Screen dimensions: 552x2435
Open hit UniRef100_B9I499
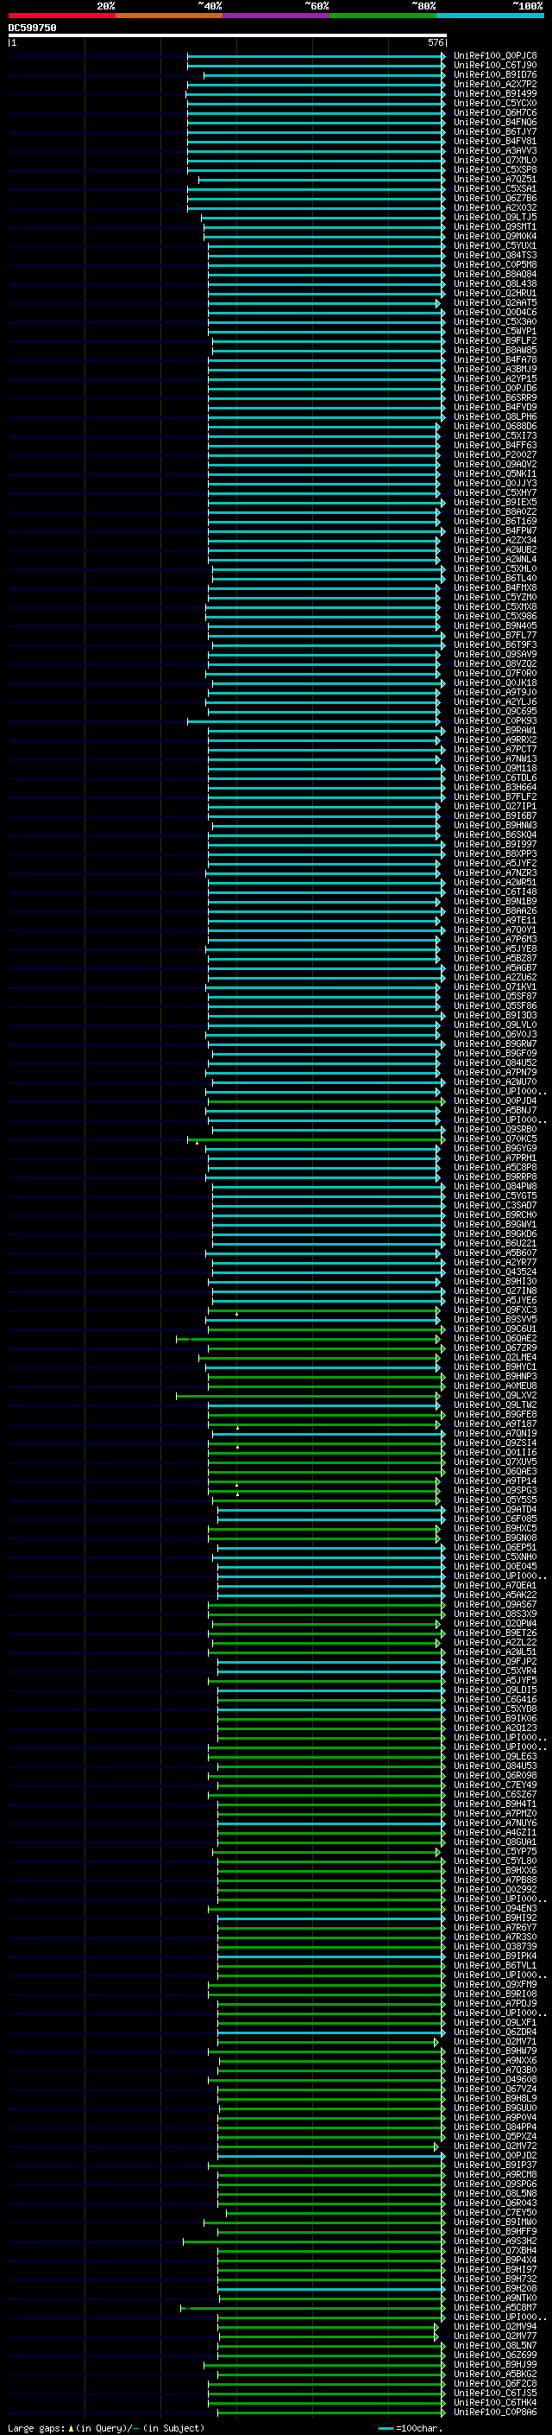point(495,93)
